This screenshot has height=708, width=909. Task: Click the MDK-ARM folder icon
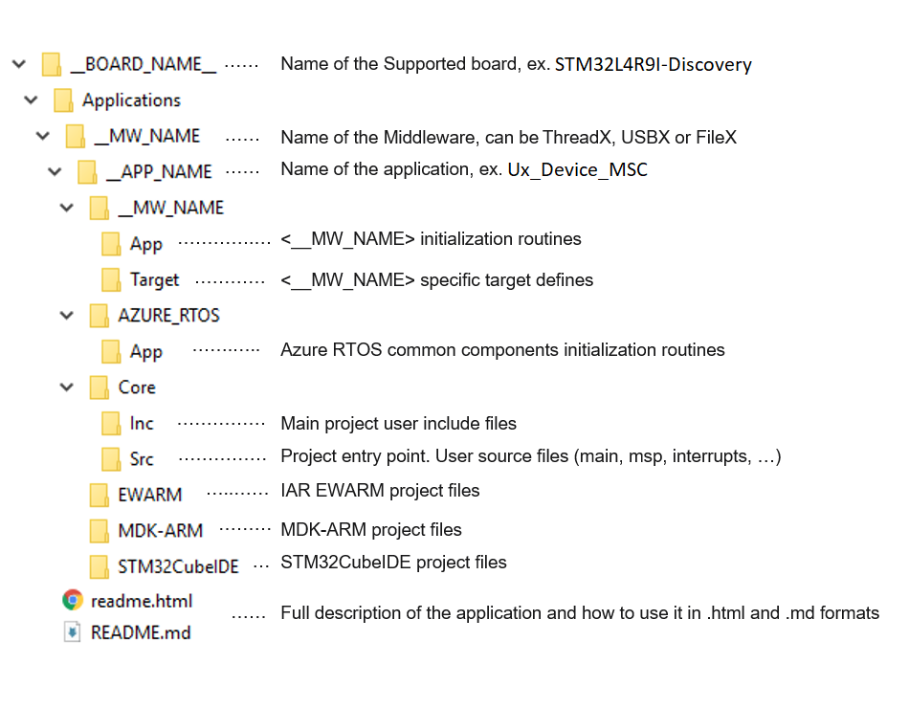pyautogui.click(x=100, y=531)
